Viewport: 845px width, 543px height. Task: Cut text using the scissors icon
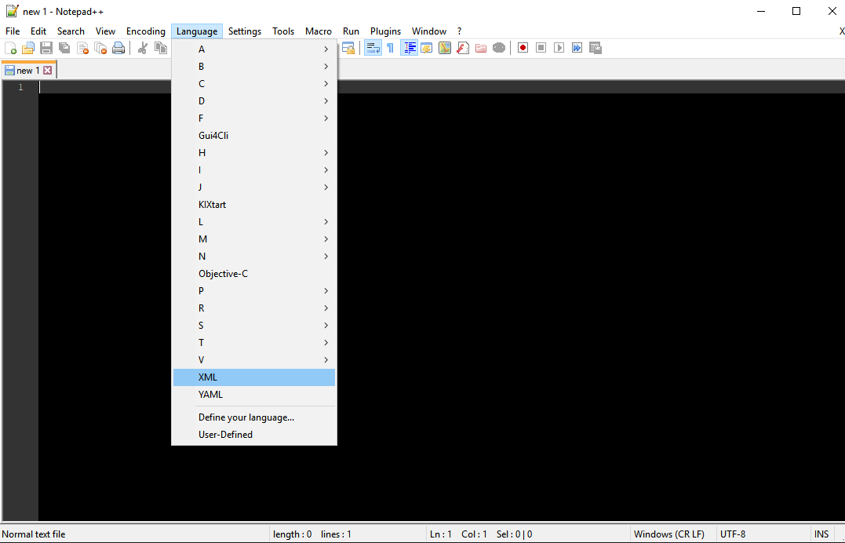point(143,48)
